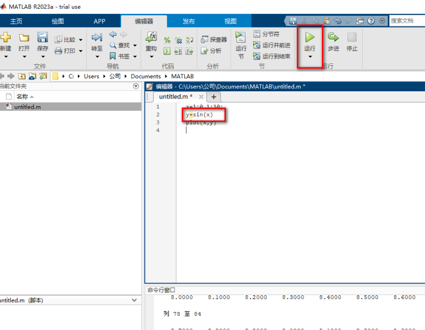Click the New (新建) plus icon
425x330 pixels.
[6, 37]
